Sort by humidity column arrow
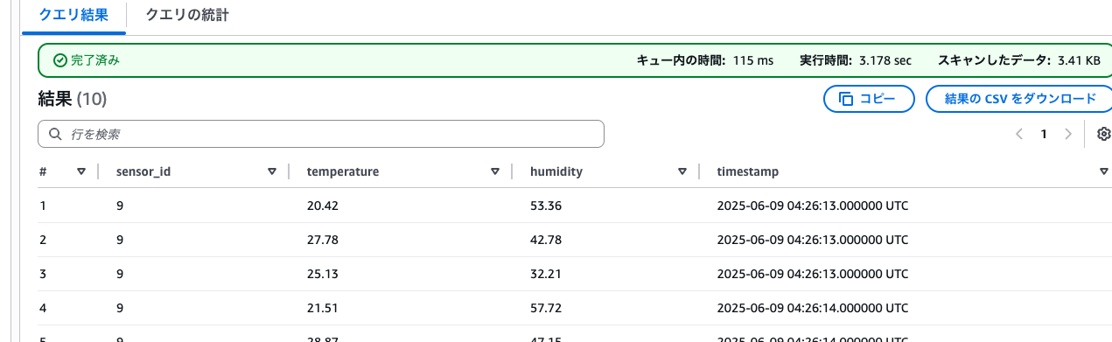Image resolution: width=1112 pixels, height=342 pixels. [x=682, y=171]
